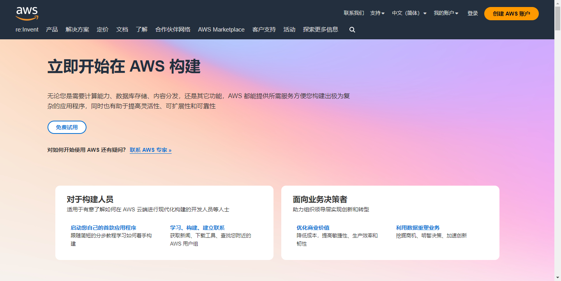Click the 面向业务决策者 card heading
This screenshot has height=281, width=561.
coord(320,200)
